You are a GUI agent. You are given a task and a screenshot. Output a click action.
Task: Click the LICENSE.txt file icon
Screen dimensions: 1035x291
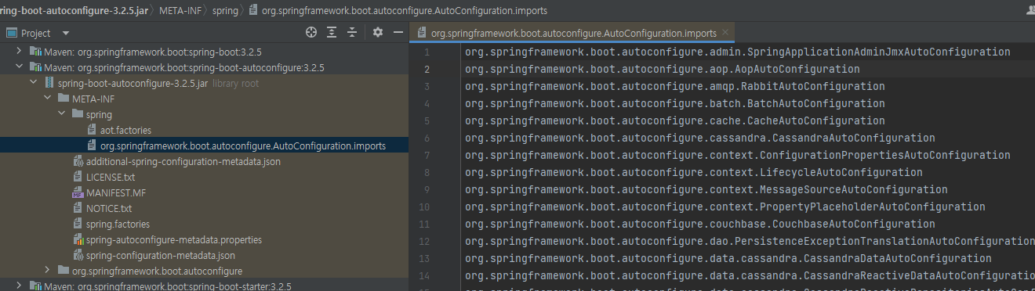[78, 177]
